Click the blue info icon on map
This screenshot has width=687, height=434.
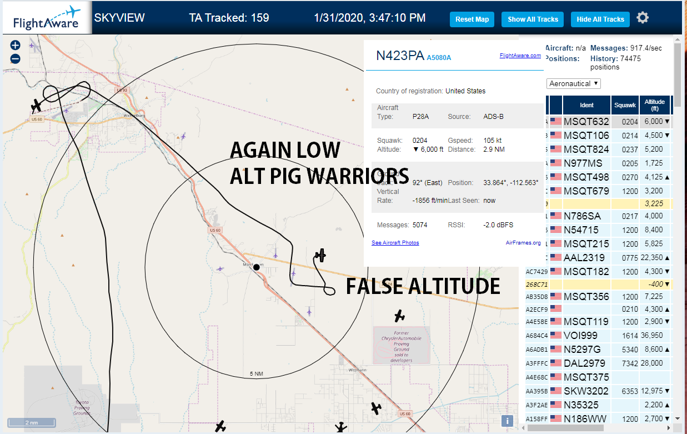click(507, 421)
